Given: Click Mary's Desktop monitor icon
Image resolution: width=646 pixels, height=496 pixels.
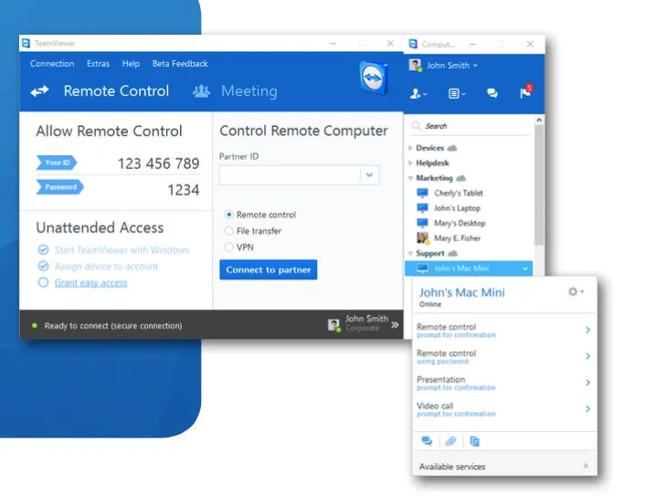Looking at the screenshot, I should [422, 223].
